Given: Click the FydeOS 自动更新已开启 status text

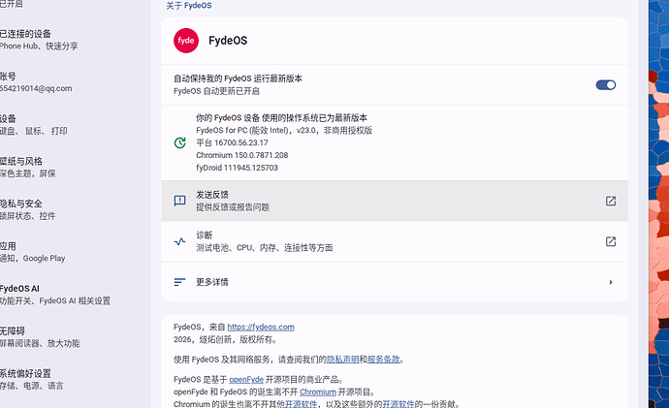Looking at the screenshot, I should (x=216, y=91).
